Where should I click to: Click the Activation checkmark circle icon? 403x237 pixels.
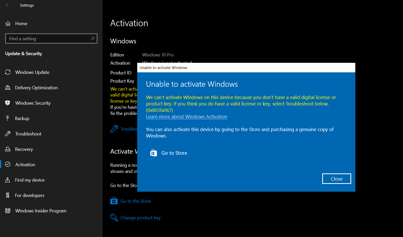(8, 164)
